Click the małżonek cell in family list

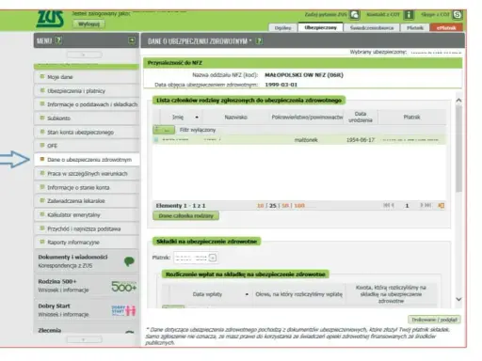pos(306,140)
